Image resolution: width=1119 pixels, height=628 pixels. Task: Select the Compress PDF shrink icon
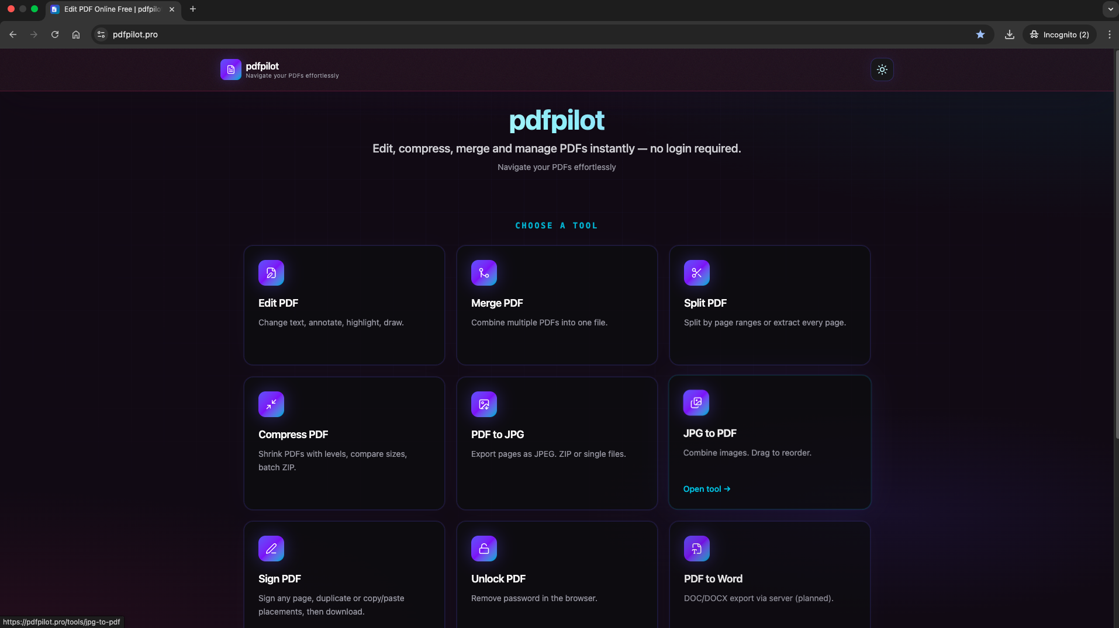click(x=271, y=404)
